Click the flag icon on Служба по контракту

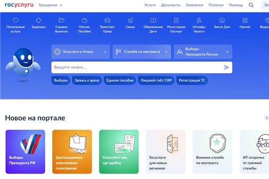[118, 52]
